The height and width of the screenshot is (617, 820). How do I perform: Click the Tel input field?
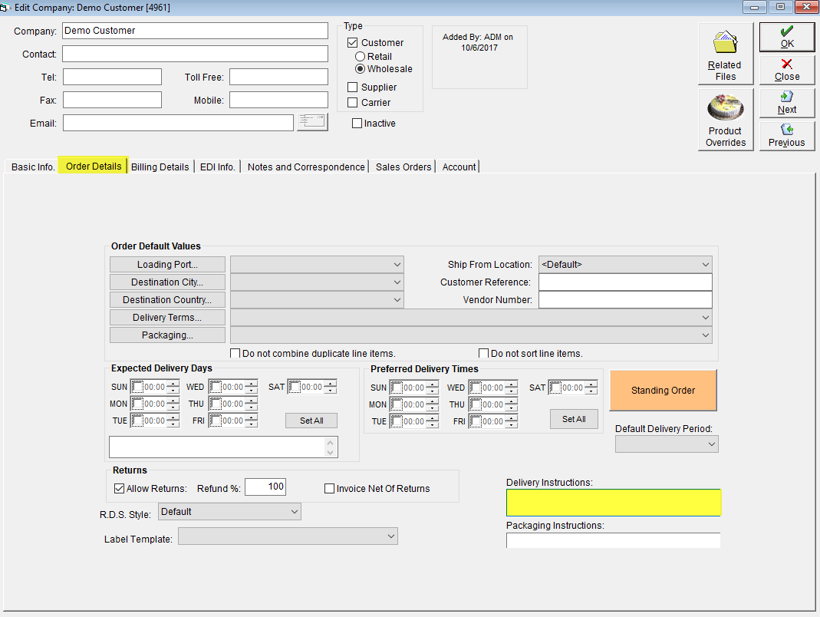(113, 77)
